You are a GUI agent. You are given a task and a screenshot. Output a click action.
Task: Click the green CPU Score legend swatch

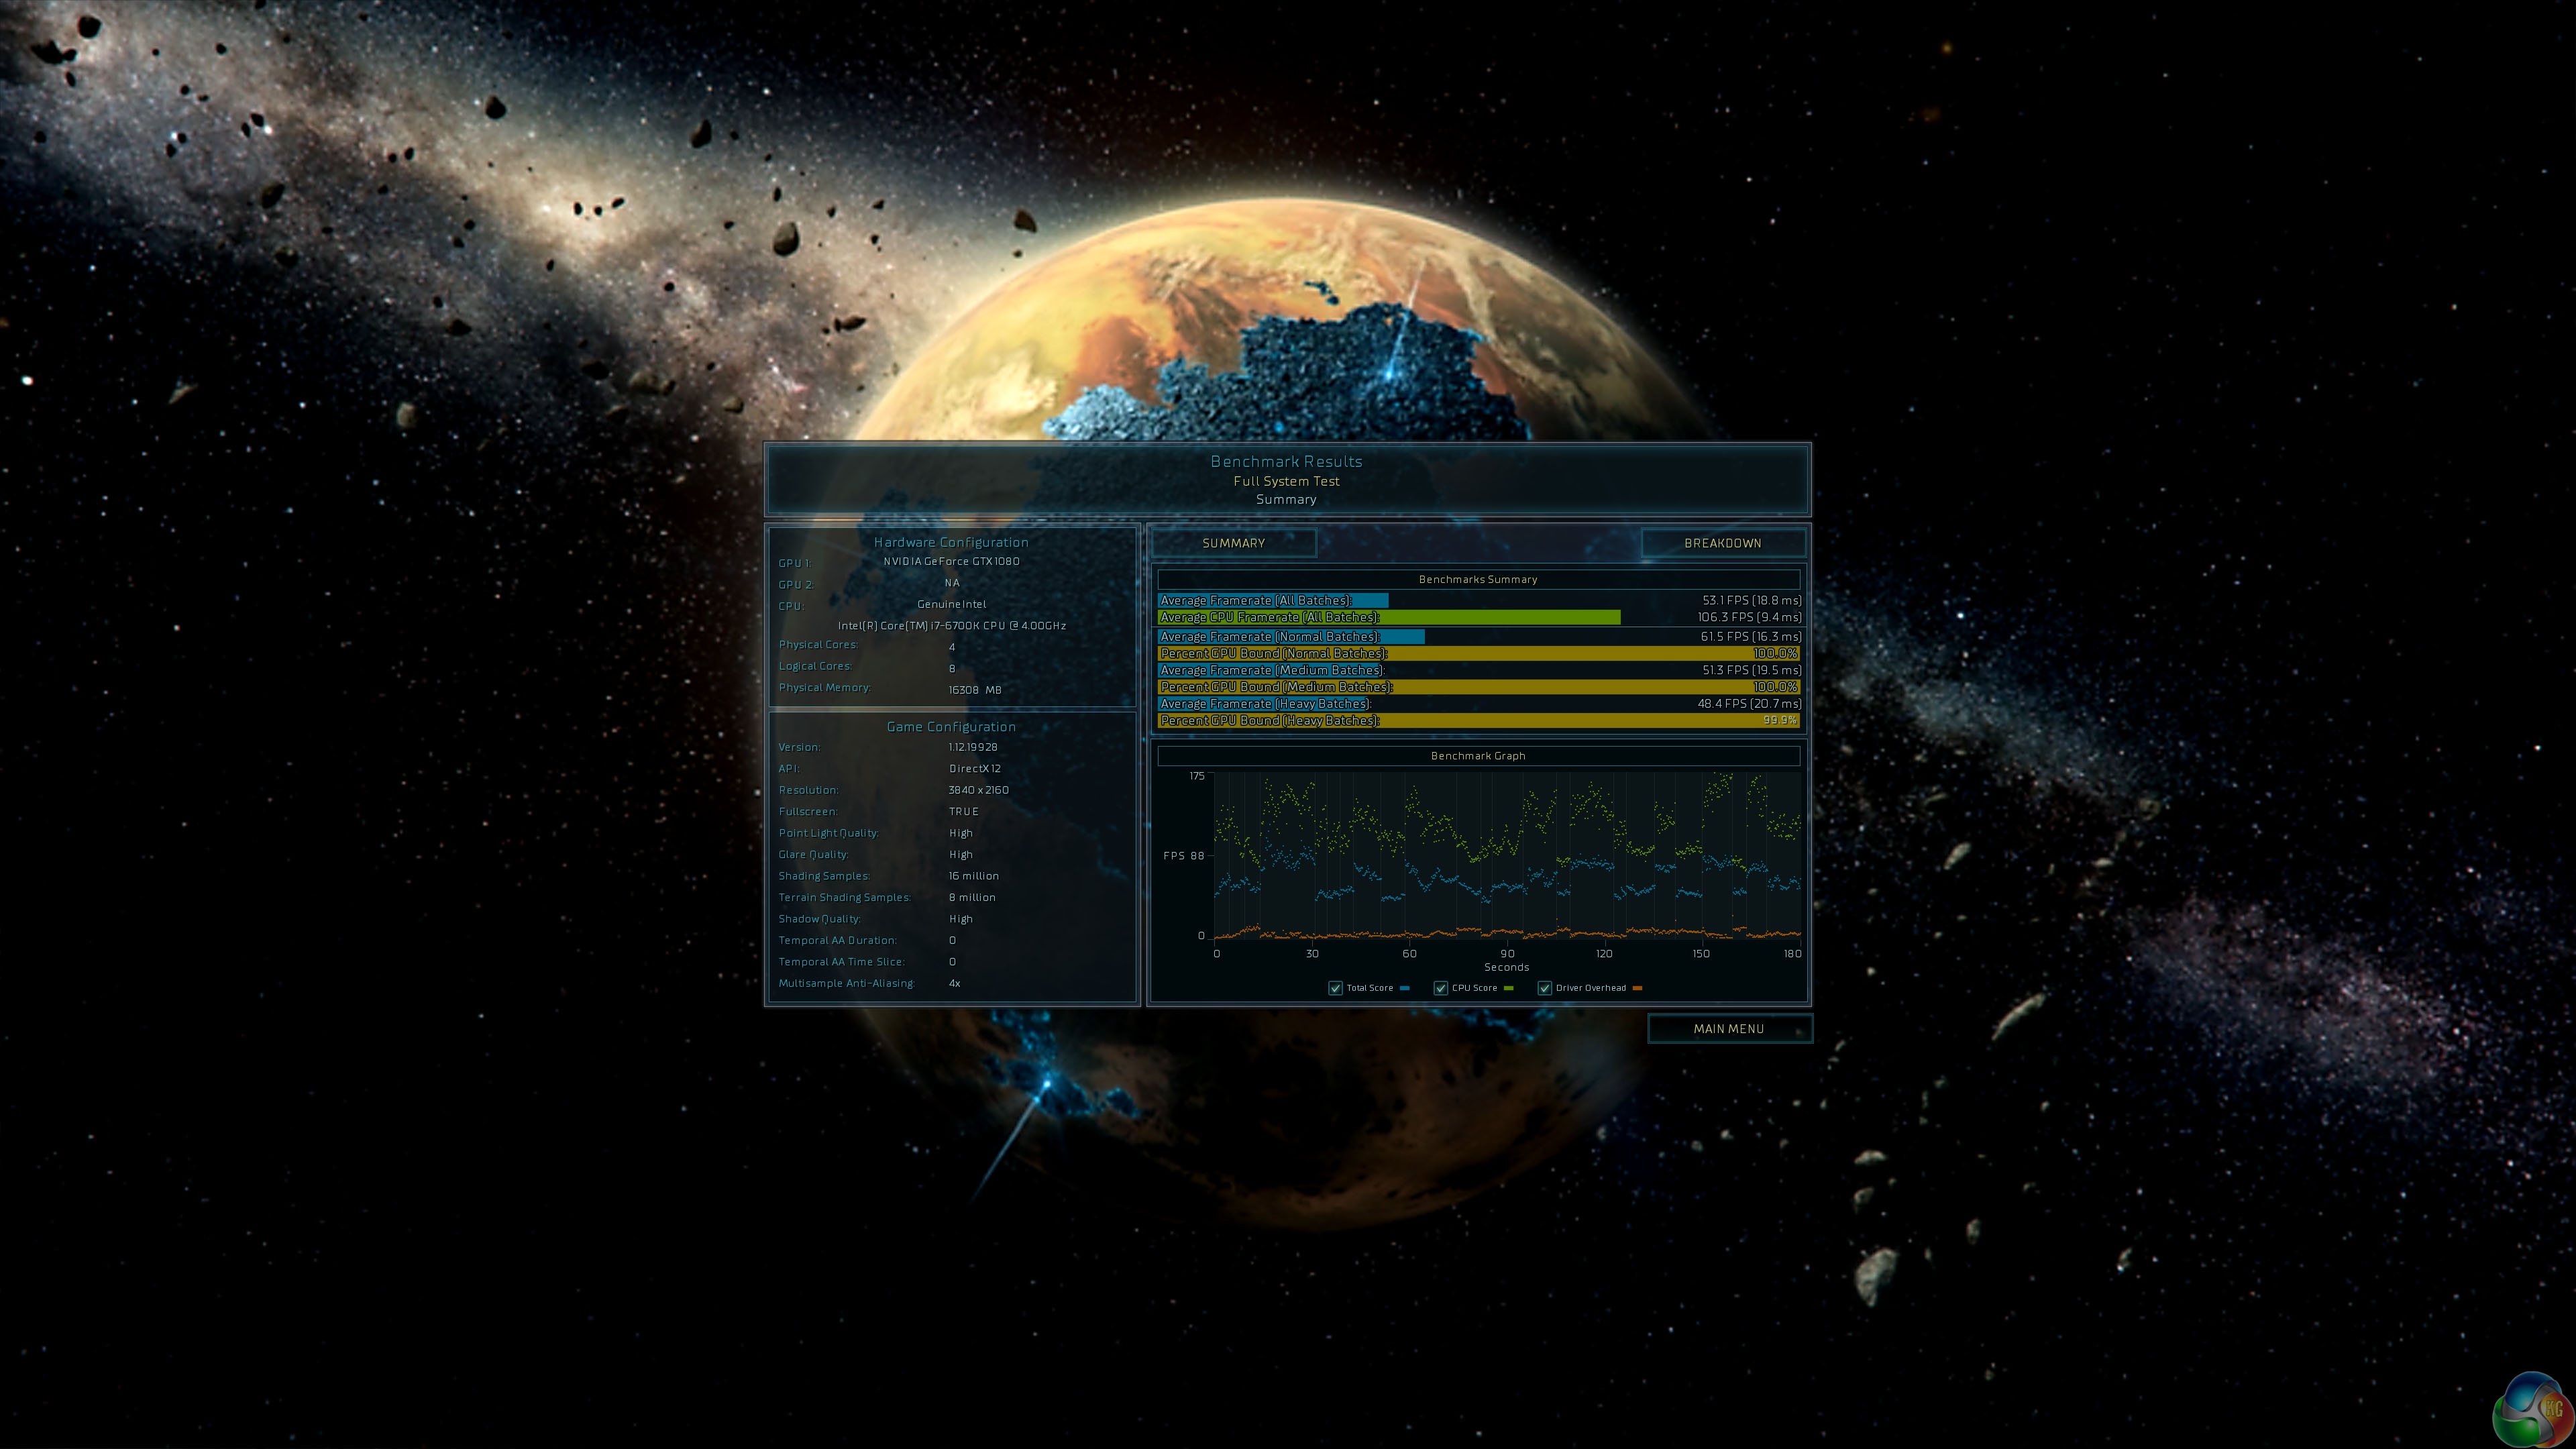click(x=1509, y=988)
